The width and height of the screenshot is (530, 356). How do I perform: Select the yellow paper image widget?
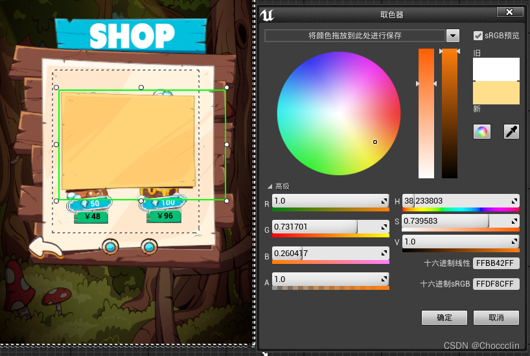tap(129, 142)
